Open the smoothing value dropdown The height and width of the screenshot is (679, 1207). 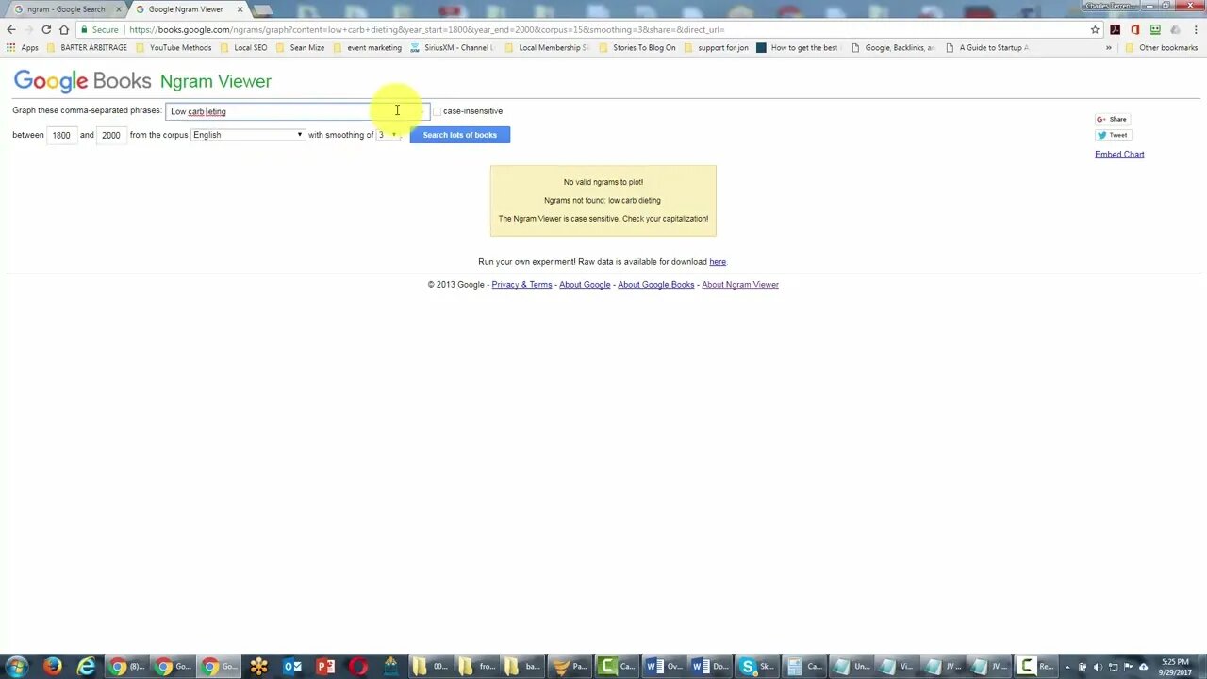(x=389, y=135)
